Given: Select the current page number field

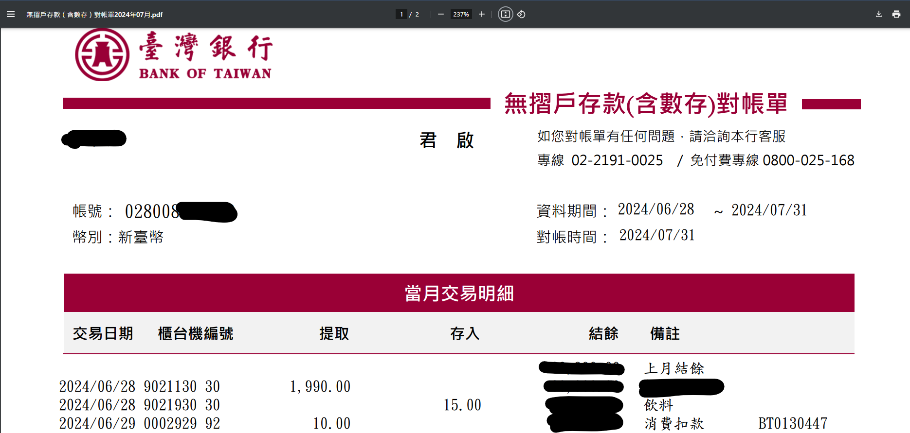Looking at the screenshot, I should tap(401, 14).
